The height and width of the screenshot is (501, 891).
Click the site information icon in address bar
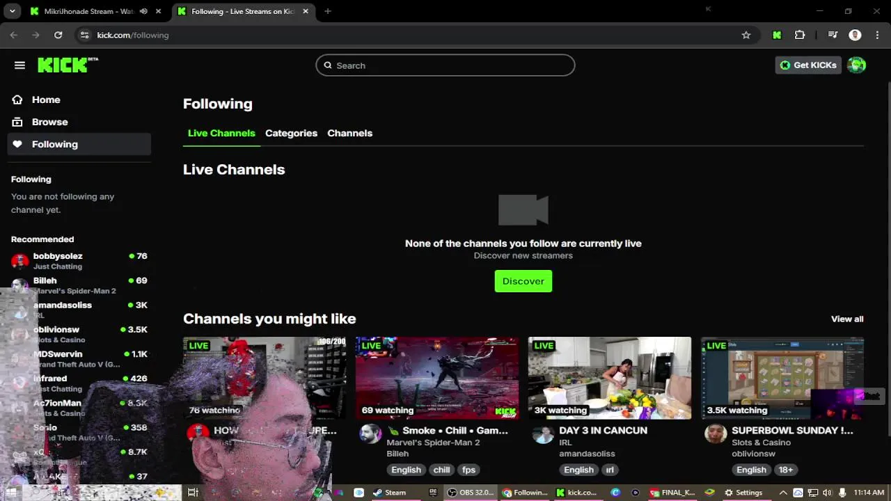[84, 35]
